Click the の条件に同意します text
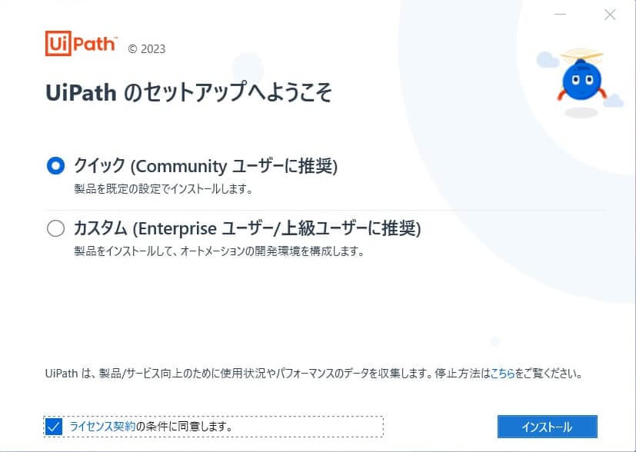Screen dimensions: 636x452 pyautogui.click(x=184, y=426)
